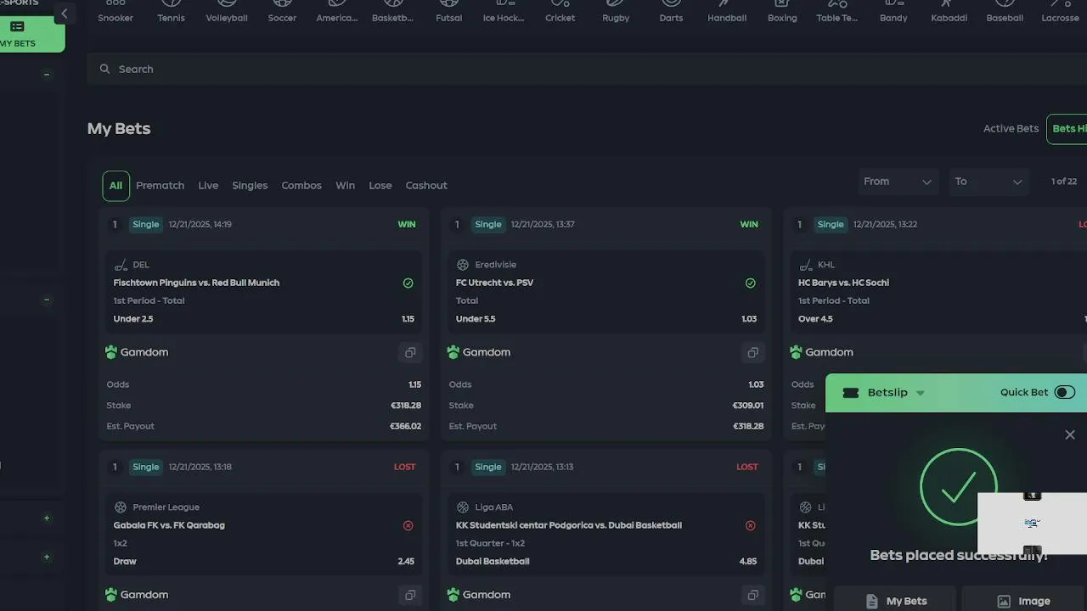This screenshot has height=611, width=1087.
Task: Toggle the Quick Bet switch
Action: click(1065, 392)
